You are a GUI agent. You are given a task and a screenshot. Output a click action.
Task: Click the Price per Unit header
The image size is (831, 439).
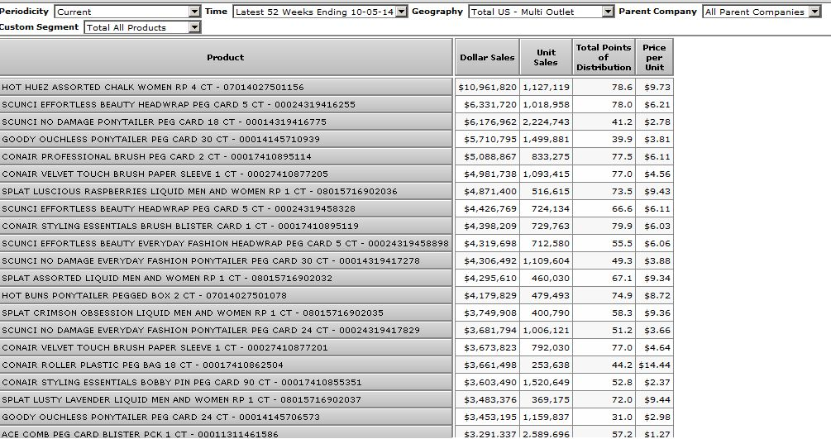coord(654,57)
